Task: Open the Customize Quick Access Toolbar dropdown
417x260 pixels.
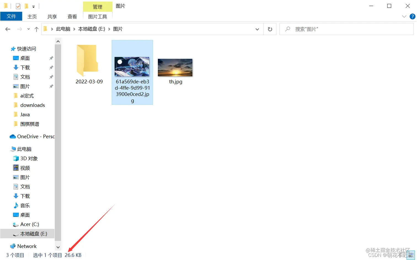Action: pyautogui.click(x=33, y=7)
